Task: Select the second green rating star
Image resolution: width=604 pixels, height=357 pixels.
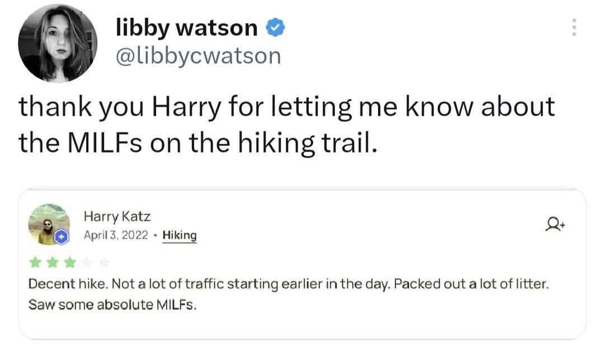Action: point(53,261)
